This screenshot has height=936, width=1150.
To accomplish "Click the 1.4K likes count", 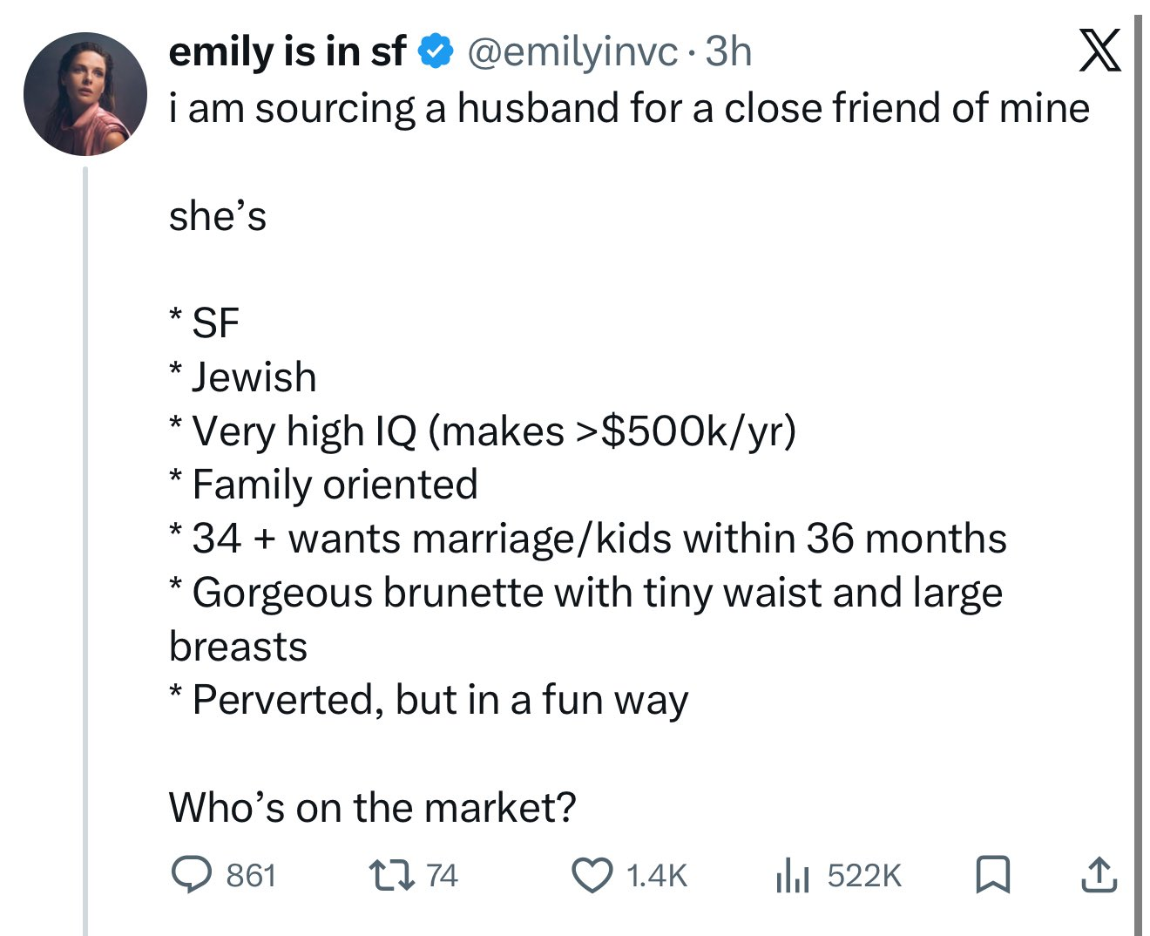I will point(657,875).
